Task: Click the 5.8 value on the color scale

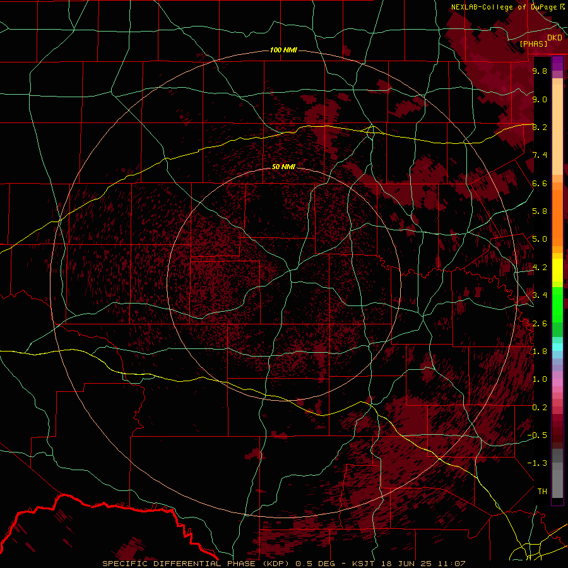Action: (x=540, y=211)
